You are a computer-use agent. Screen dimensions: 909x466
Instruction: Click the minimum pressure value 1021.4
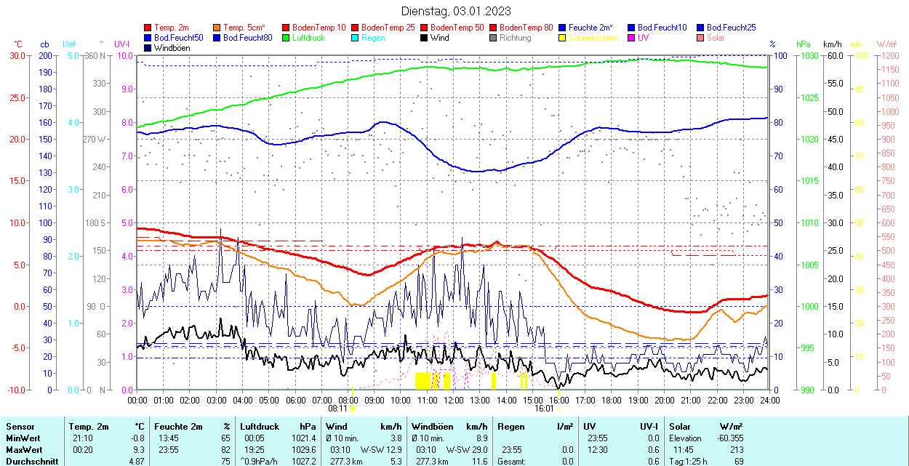[x=304, y=438]
